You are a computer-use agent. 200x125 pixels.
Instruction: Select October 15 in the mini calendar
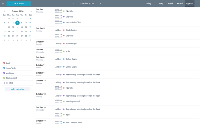pyautogui.click(x=22, y=27)
